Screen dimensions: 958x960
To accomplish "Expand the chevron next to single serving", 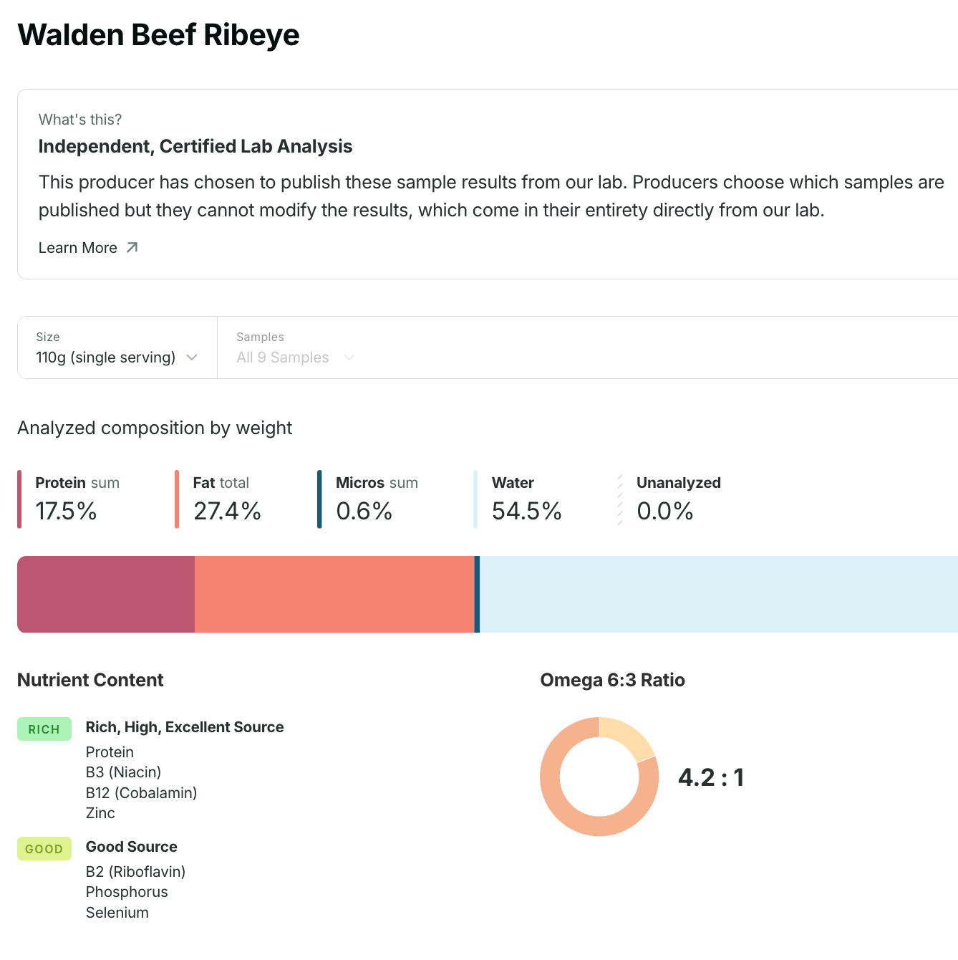I will 192,357.
